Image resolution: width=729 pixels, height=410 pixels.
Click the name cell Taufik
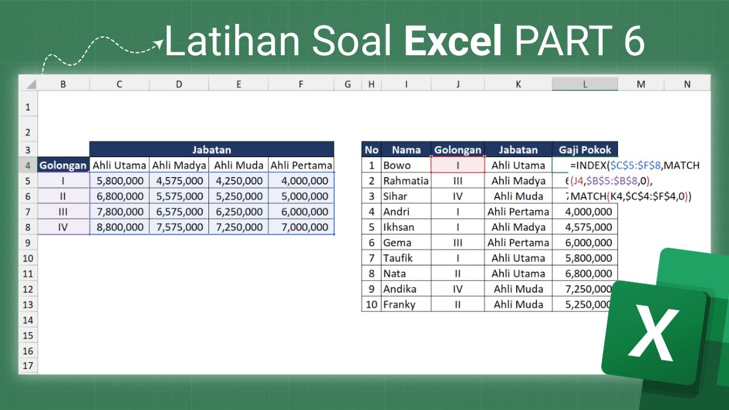406,258
